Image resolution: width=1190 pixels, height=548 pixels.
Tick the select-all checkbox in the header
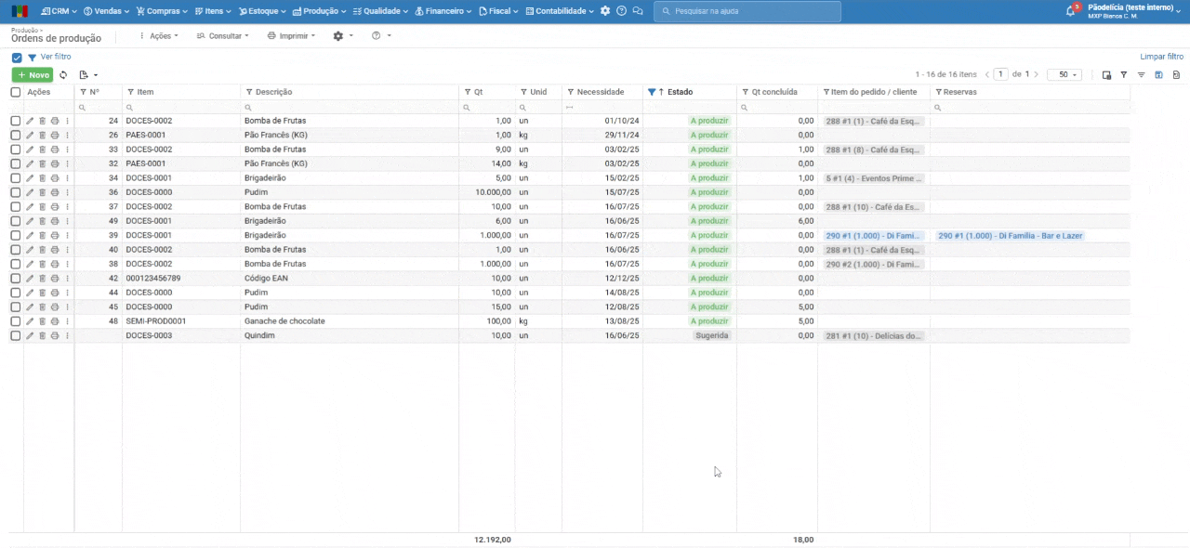[16, 92]
